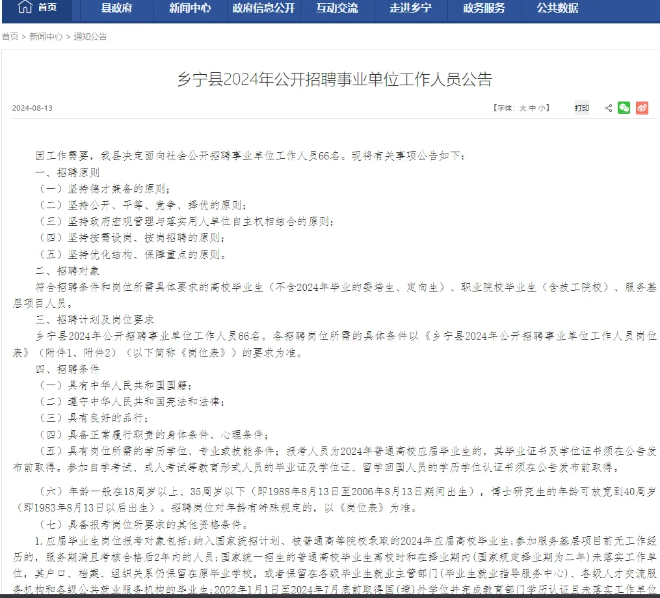This screenshot has width=660, height=598.
Task: Open the 政府信息公开 menu item
Action: [x=263, y=8]
